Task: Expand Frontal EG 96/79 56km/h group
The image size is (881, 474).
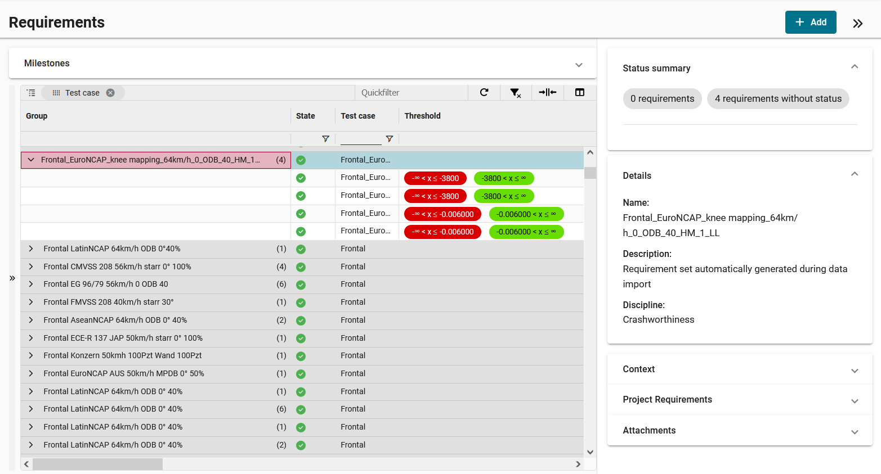Action: [31, 284]
